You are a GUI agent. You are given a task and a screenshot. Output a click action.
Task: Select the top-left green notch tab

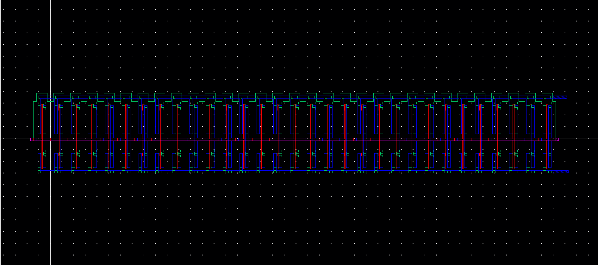pyautogui.click(x=42, y=94)
